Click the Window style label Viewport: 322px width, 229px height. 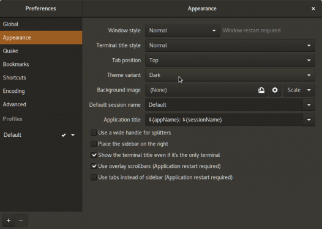click(124, 31)
